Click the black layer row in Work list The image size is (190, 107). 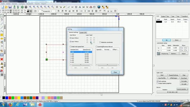pos(172,22)
